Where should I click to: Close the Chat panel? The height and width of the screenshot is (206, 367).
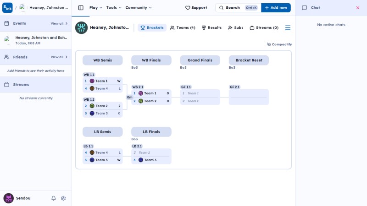coord(358,8)
